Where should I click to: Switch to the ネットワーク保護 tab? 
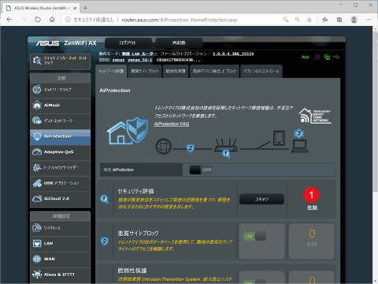(111, 72)
